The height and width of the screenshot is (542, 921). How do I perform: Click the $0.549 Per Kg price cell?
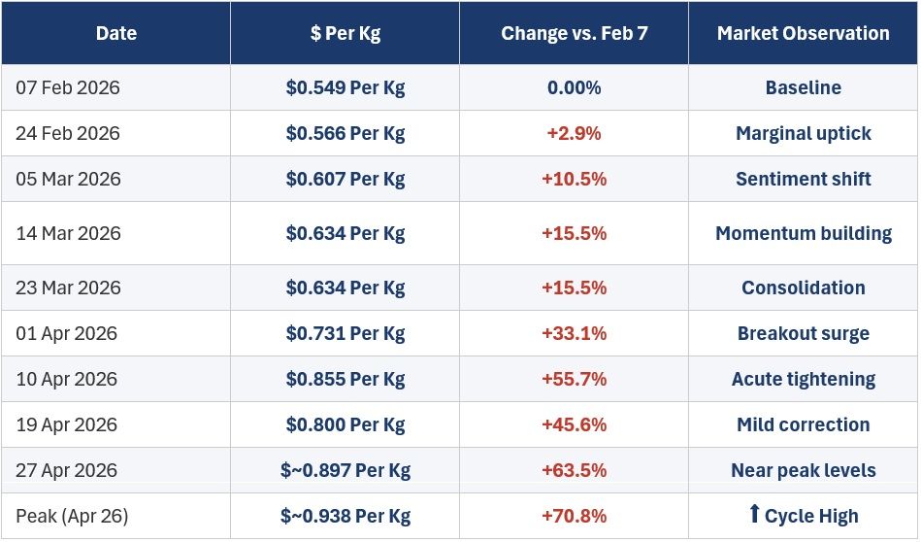[x=345, y=87]
